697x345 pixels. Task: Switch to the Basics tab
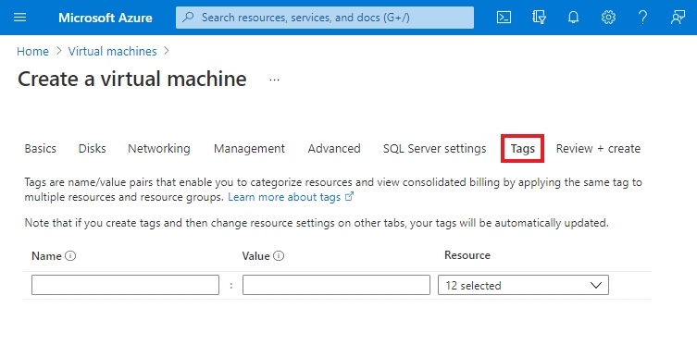coord(41,148)
